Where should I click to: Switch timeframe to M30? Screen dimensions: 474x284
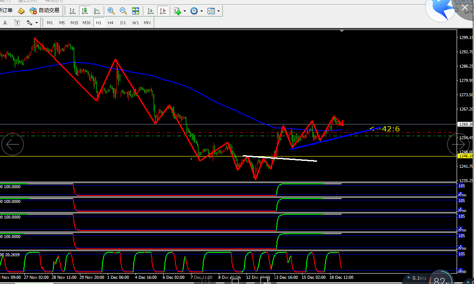[86, 23]
